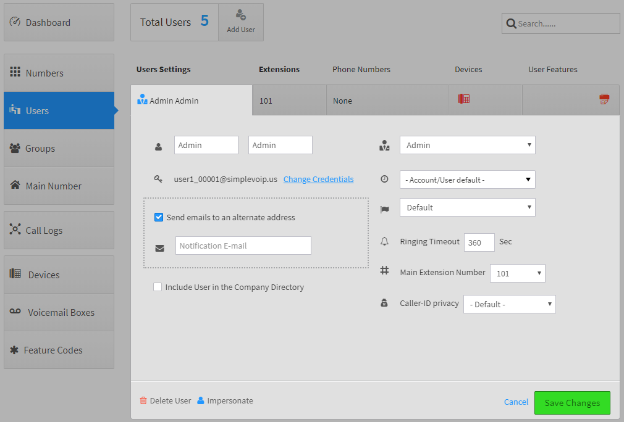Click the Add User icon
Image resolution: width=624 pixels, height=422 pixels.
(x=241, y=15)
